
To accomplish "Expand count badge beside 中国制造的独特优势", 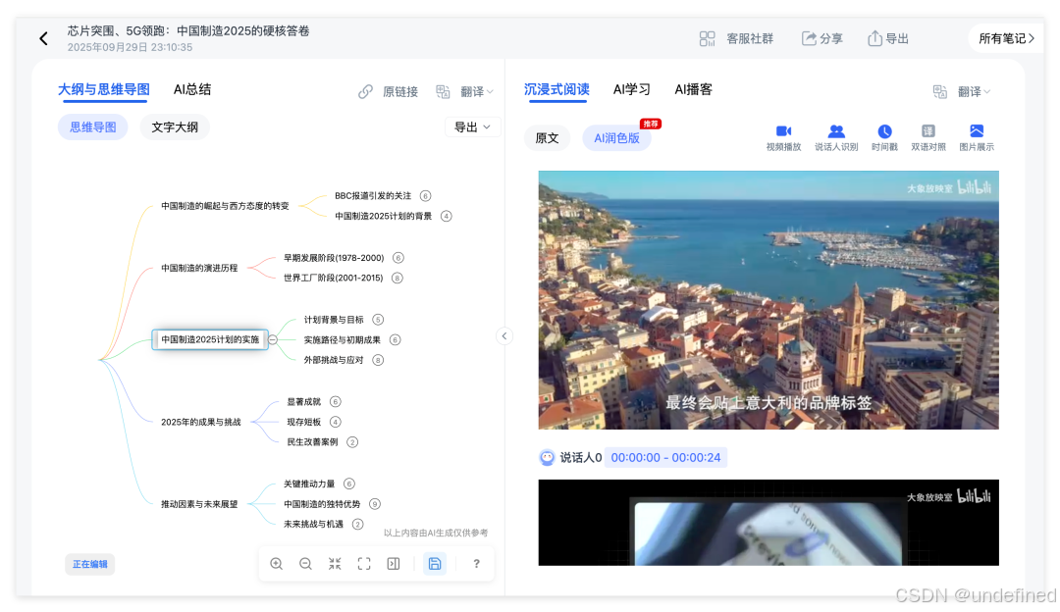I will pyautogui.click(x=375, y=504).
